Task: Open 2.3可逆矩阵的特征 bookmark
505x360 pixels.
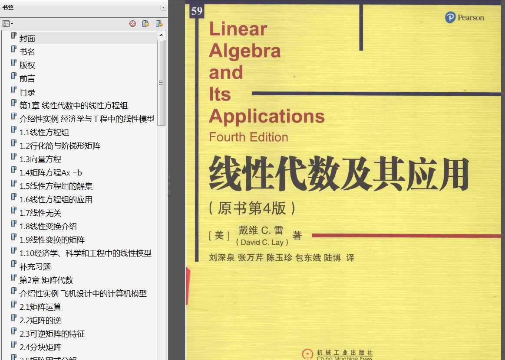Action: coord(52,334)
